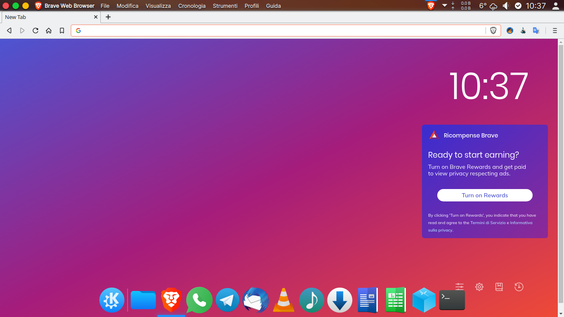The height and width of the screenshot is (317, 564).
Task: Open the Guida menu
Action: point(273,6)
